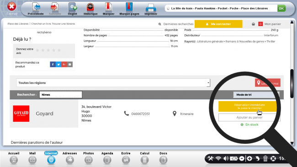Screen dimensions: 297x167
Task: Open a new tab with Onglet
Action: tap(72, 9)
